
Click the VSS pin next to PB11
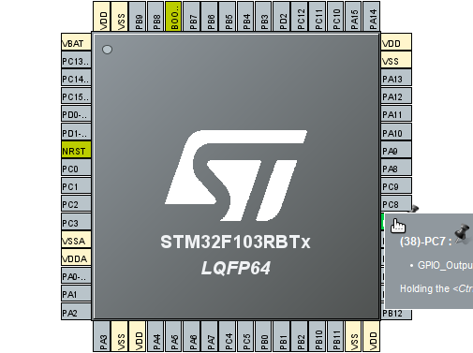click(x=353, y=336)
